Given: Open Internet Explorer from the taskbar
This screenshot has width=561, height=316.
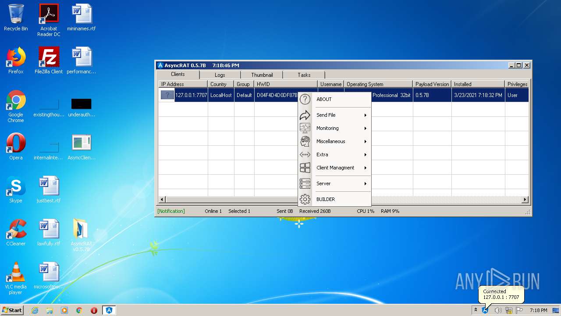Looking at the screenshot, I should pyautogui.click(x=35, y=310).
